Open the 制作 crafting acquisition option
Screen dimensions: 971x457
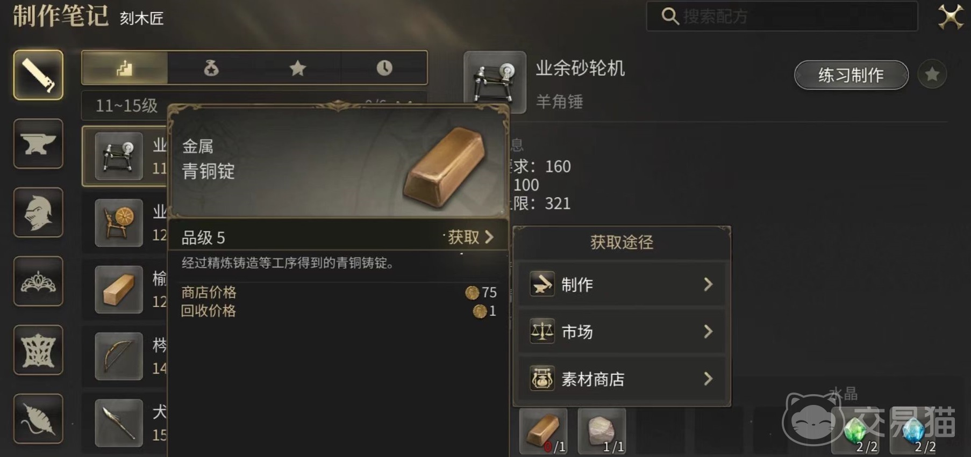coord(622,284)
